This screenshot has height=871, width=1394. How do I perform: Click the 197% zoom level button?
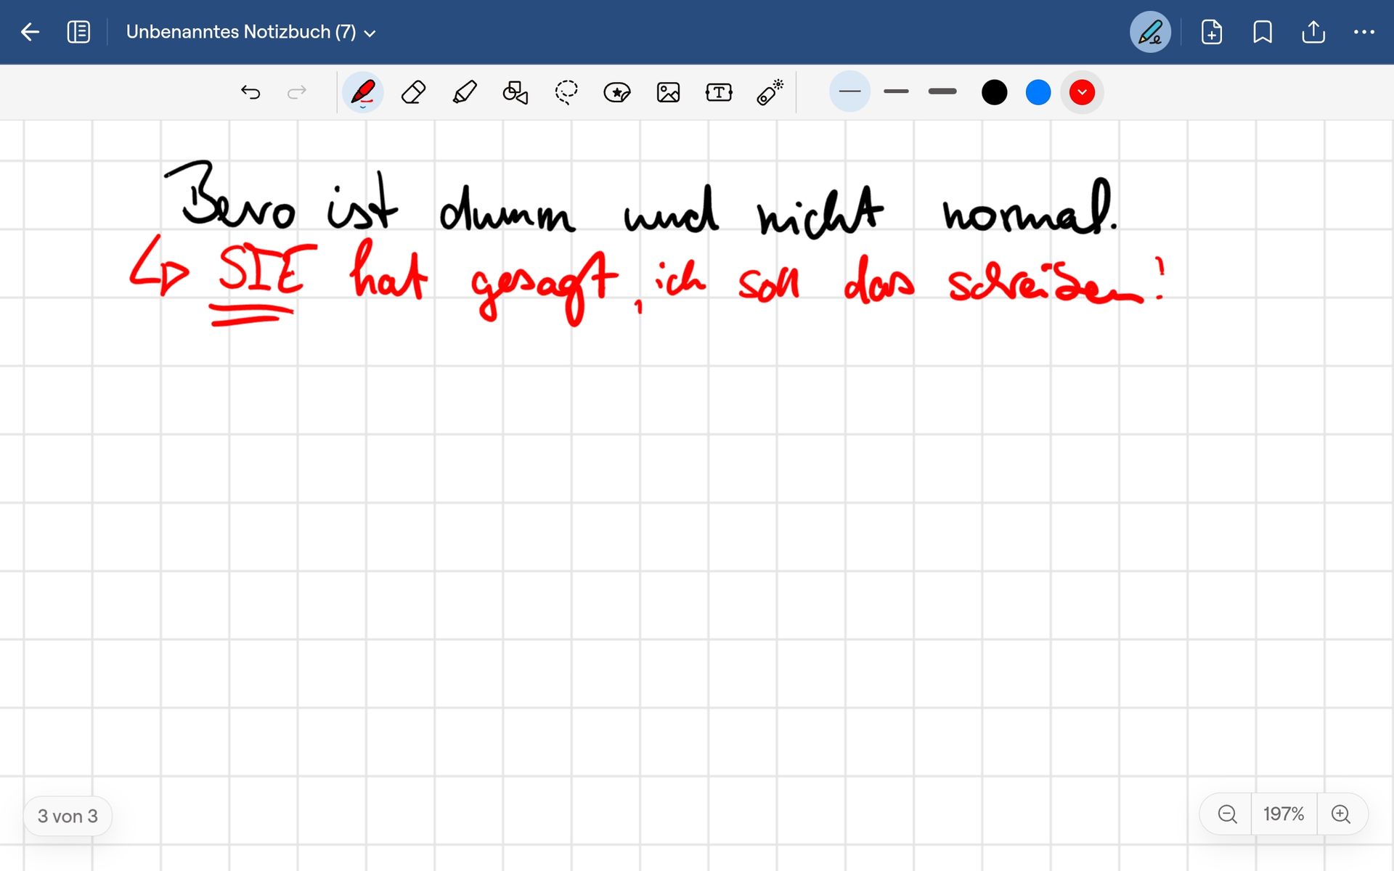click(1283, 814)
